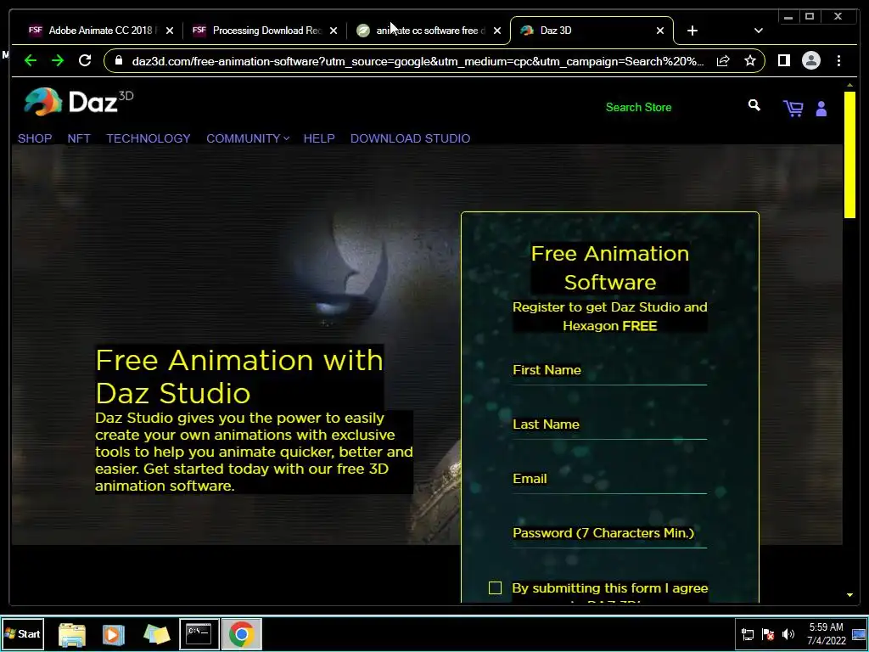Open the volume tray icon
This screenshot has height=652, width=869.
pyautogui.click(x=788, y=634)
